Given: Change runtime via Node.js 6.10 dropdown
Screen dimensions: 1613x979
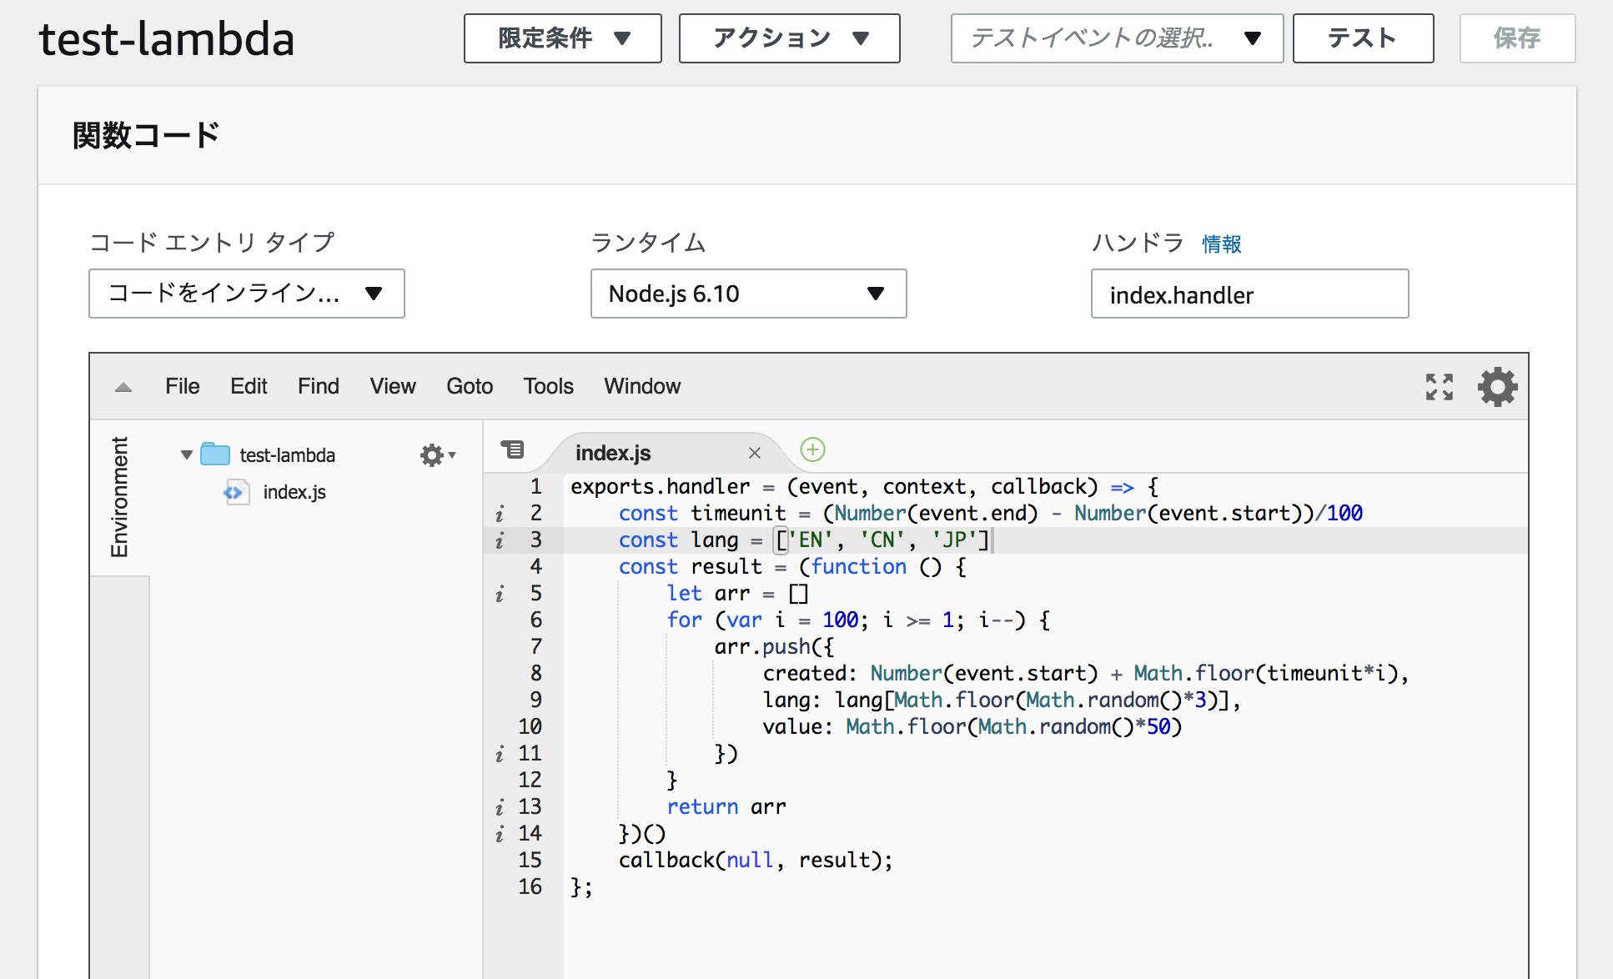Looking at the screenshot, I should (747, 294).
